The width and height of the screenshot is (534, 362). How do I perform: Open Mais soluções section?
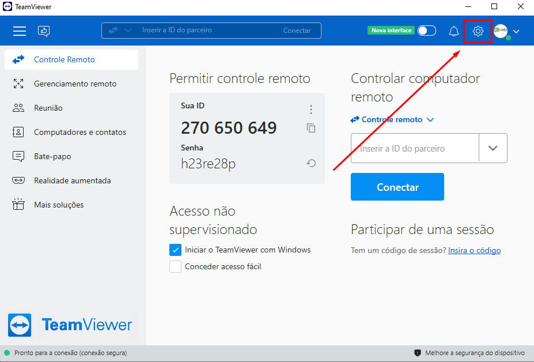click(71, 205)
